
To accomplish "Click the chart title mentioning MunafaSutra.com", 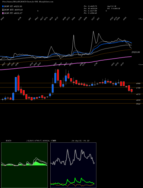I will 28,2.
